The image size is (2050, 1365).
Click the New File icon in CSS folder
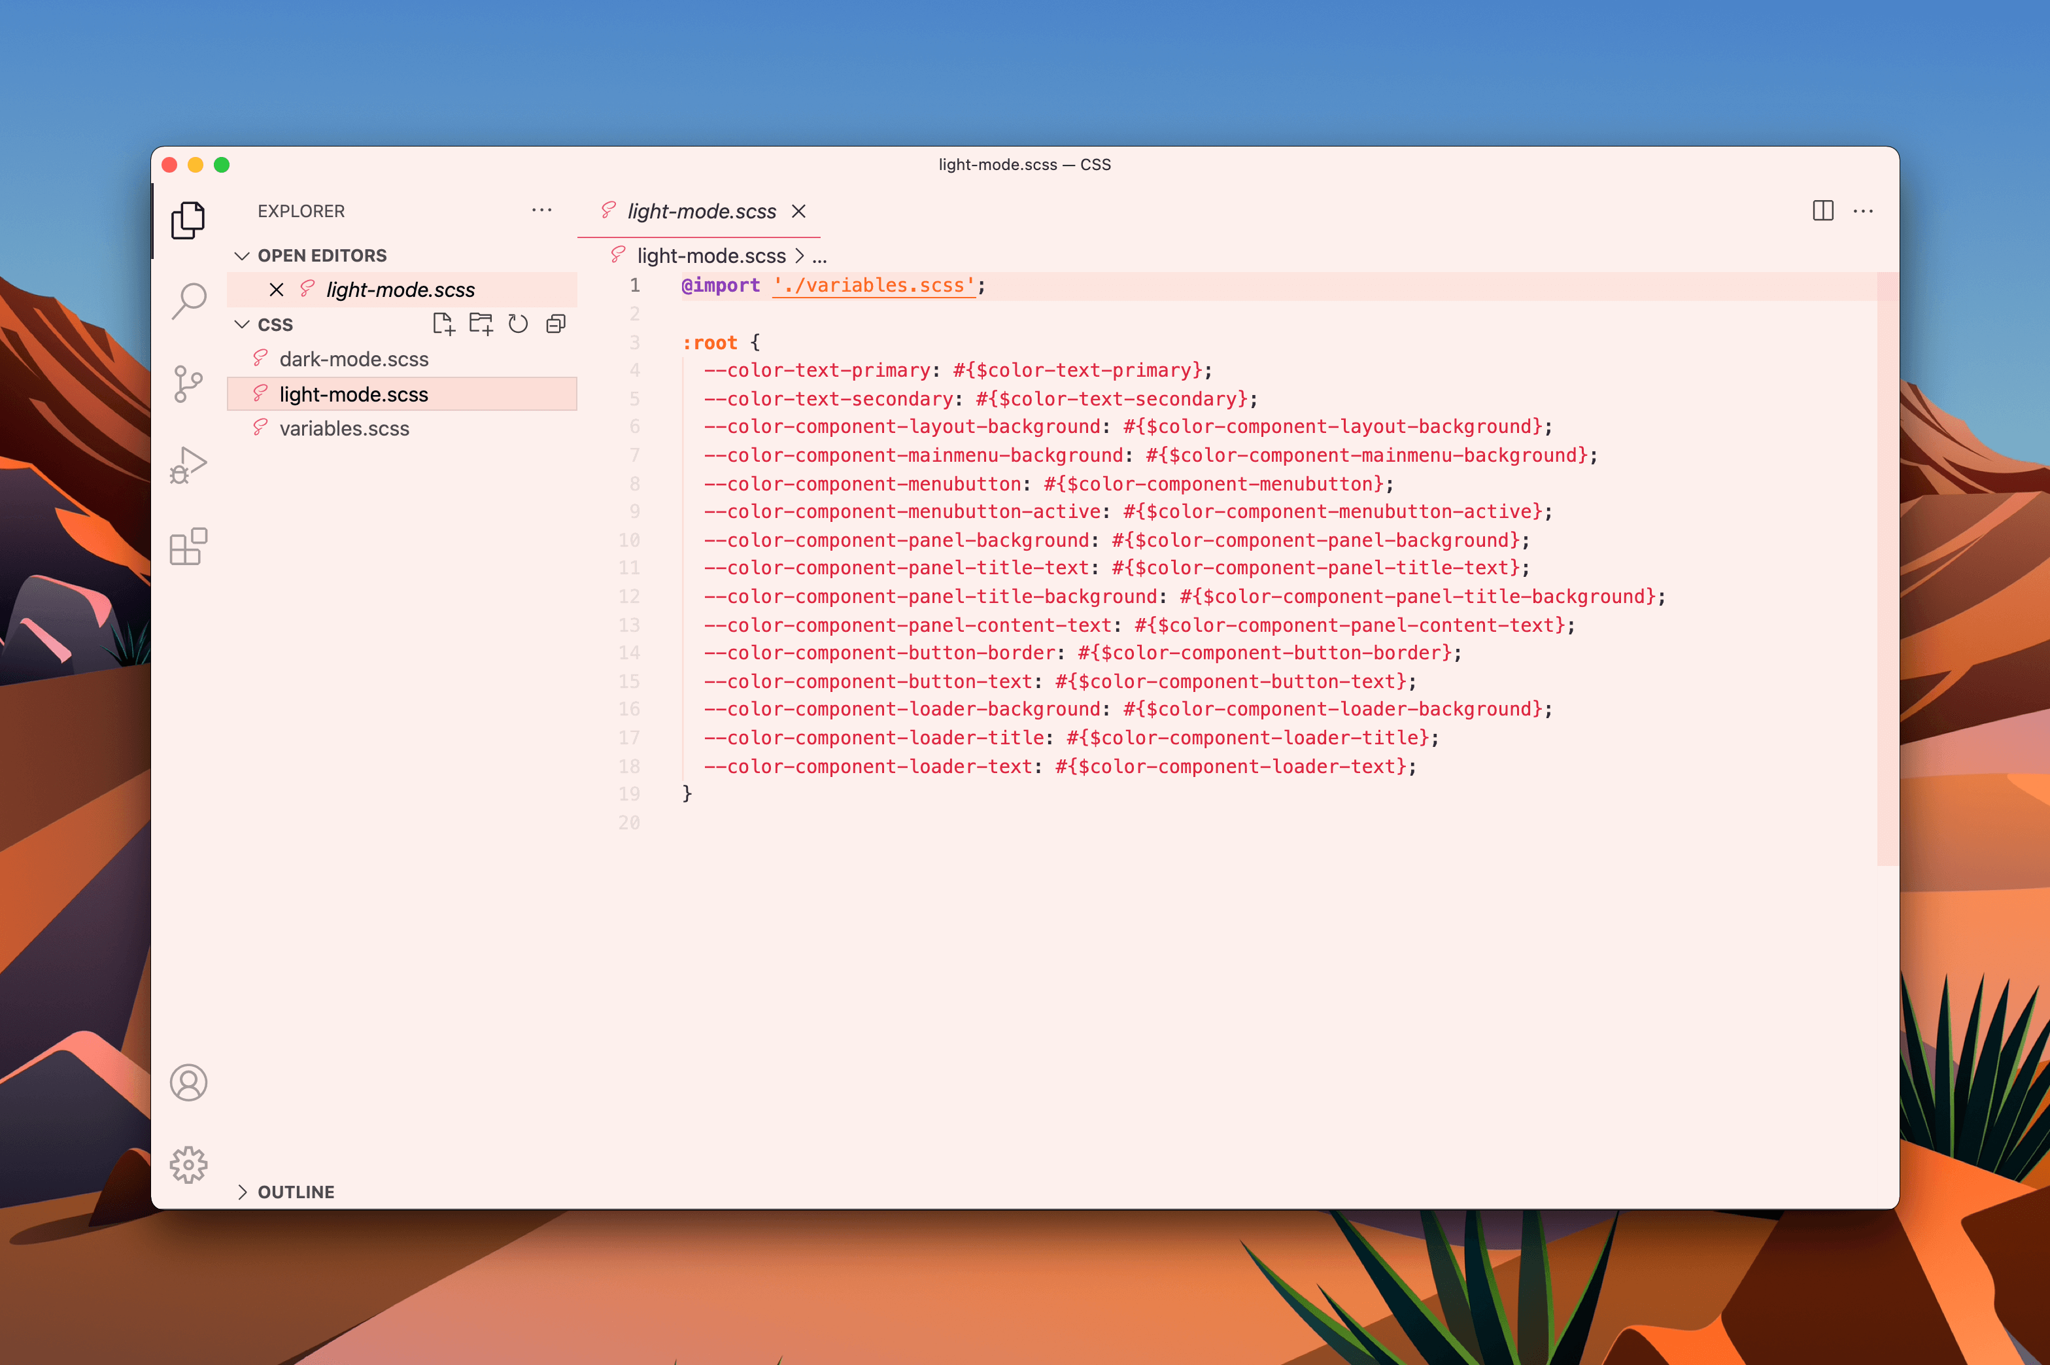click(x=444, y=324)
